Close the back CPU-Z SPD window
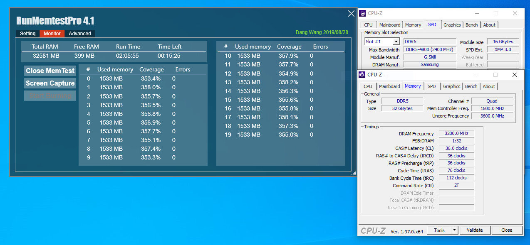Screen dimensions: 530x245 pos(515,13)
